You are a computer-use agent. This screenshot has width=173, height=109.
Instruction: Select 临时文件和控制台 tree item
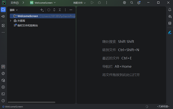[26, 25]
